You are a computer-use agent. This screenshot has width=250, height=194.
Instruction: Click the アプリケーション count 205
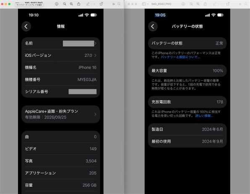tap(93, 173)
